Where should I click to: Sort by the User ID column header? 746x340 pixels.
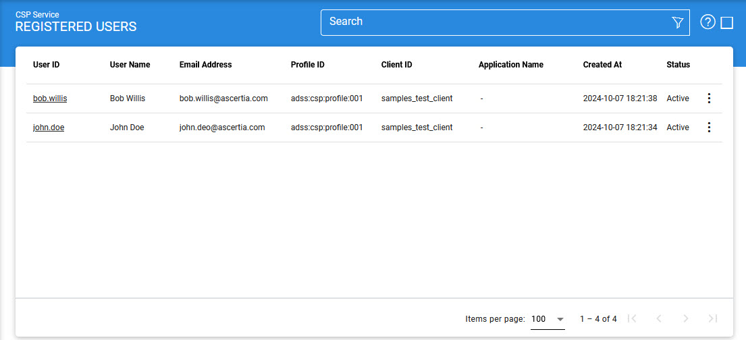click(46, 65)
